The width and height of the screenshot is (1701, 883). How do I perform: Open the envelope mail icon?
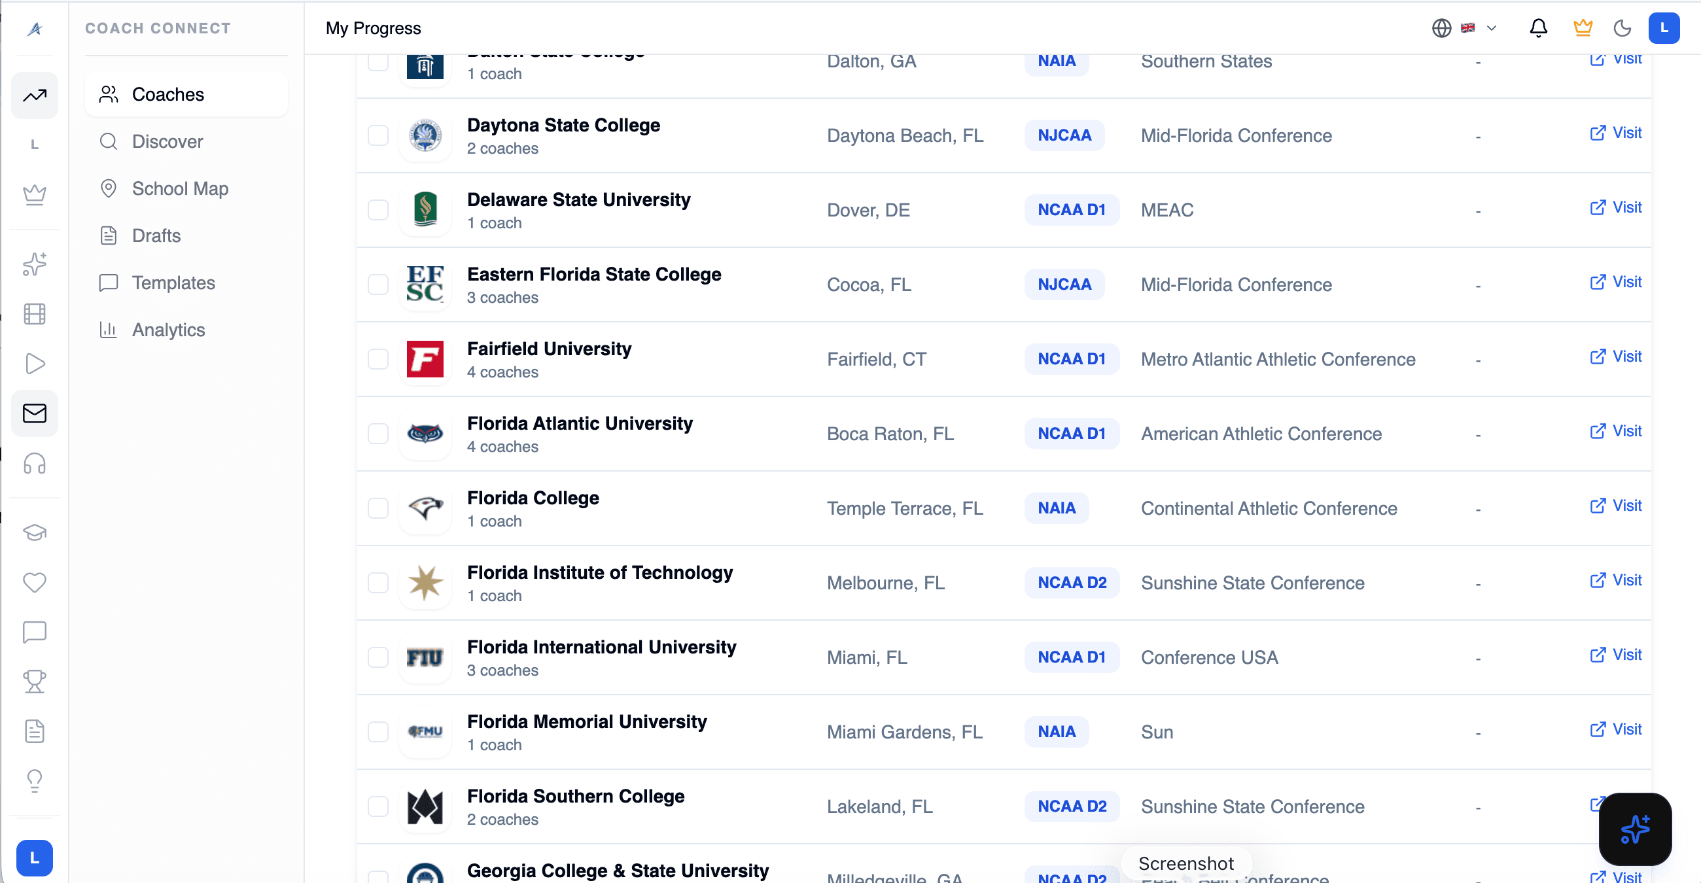tap(34, 413)
